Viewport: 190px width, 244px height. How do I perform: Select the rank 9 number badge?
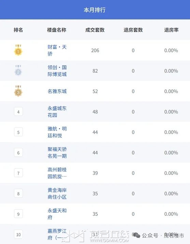pos(18,214)
